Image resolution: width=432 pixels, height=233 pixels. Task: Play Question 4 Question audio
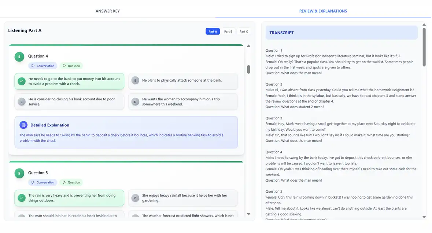pos(71,66)
